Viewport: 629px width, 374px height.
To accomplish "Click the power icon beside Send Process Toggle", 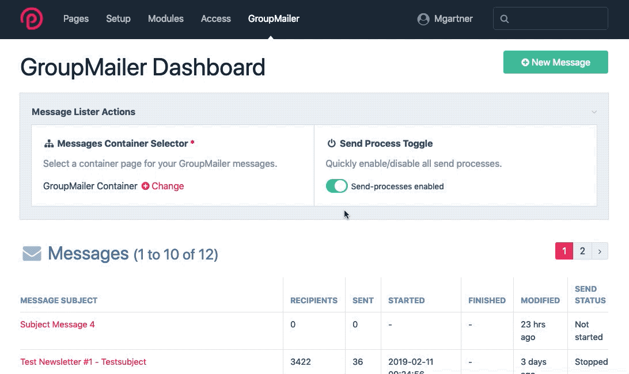I will [331, 144].
